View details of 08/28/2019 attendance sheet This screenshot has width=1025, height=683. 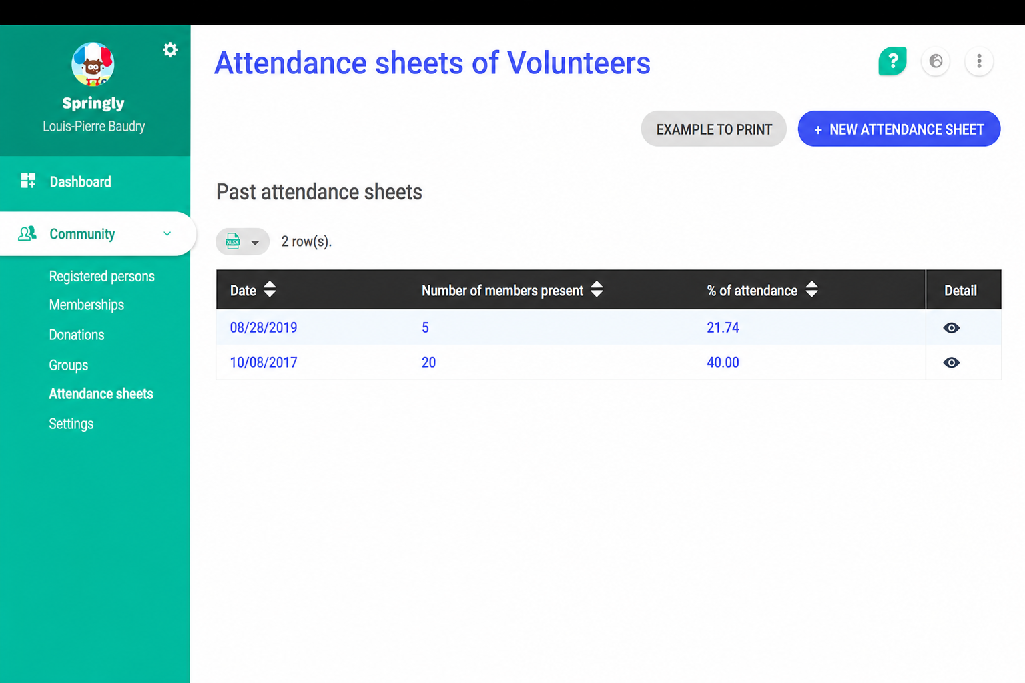click(952, 327)
